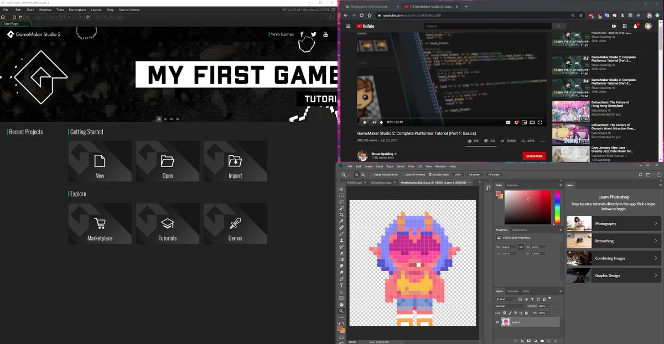
Task: Hide Layer 1 with the eye icon
Action: (x=497, y=322)
